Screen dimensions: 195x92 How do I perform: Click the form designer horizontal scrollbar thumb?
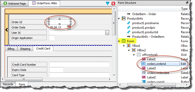coord(24,79)
